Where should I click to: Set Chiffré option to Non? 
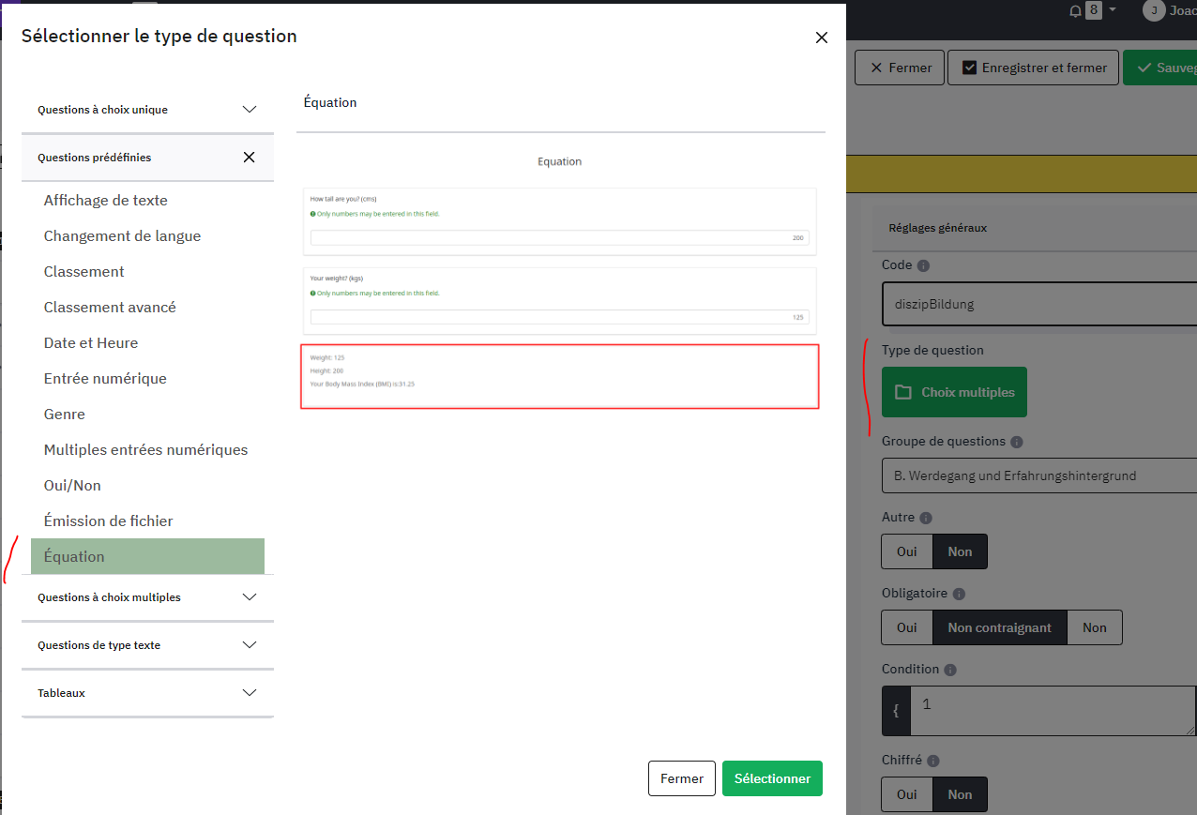click(x=960, y=794)
